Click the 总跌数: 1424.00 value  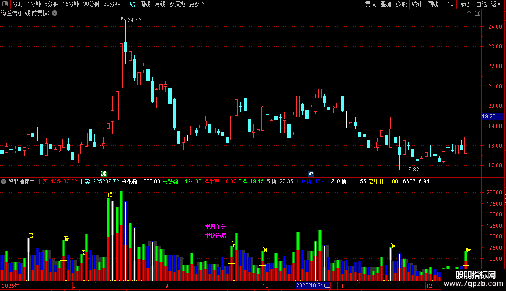point(182,181)
